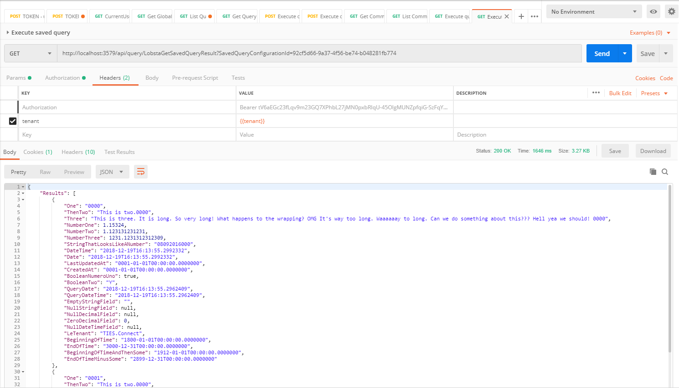Viewport: 679px width, 388px height.
Task: Click the Bulk Edit link
Action: 620,93
